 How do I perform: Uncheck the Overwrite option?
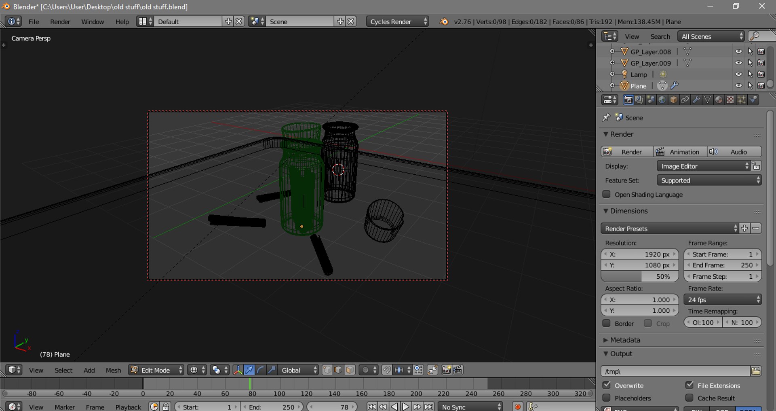tap(606, 385)
